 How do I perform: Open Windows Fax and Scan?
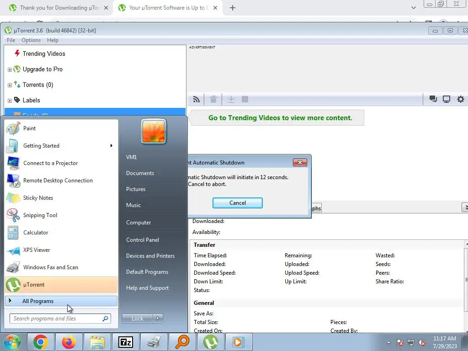click(61, 267)
